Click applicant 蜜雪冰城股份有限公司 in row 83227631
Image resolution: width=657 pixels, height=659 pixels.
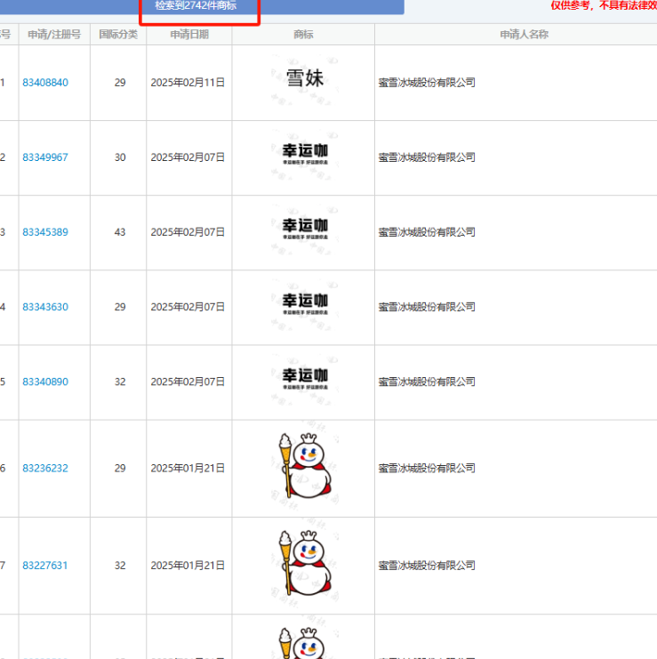[x=427, y=566]
